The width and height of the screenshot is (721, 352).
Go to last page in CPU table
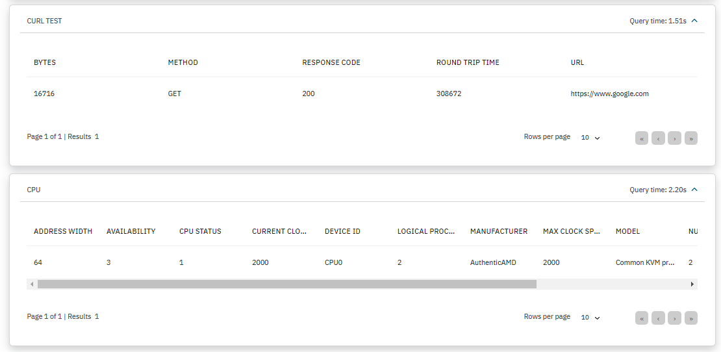coord(691,318)
